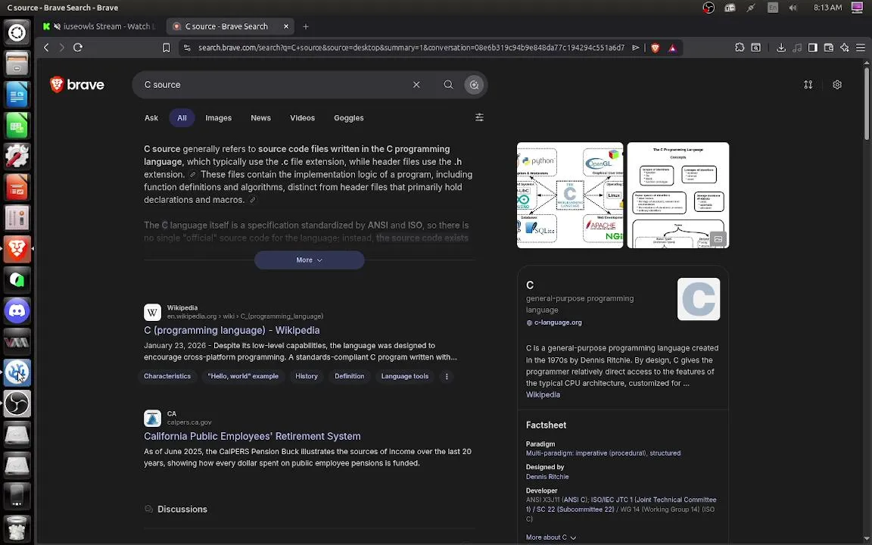Go back using the browser back arrow
Viewport: 872px width, 545px height.
click(x=46, y=48)
